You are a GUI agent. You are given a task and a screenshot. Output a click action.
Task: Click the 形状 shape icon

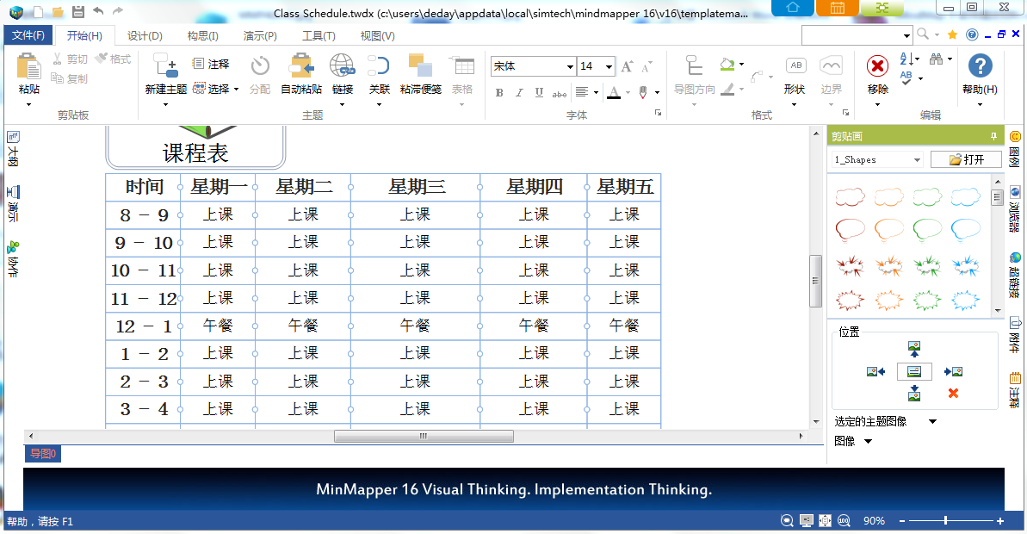[x=795, y=66]
